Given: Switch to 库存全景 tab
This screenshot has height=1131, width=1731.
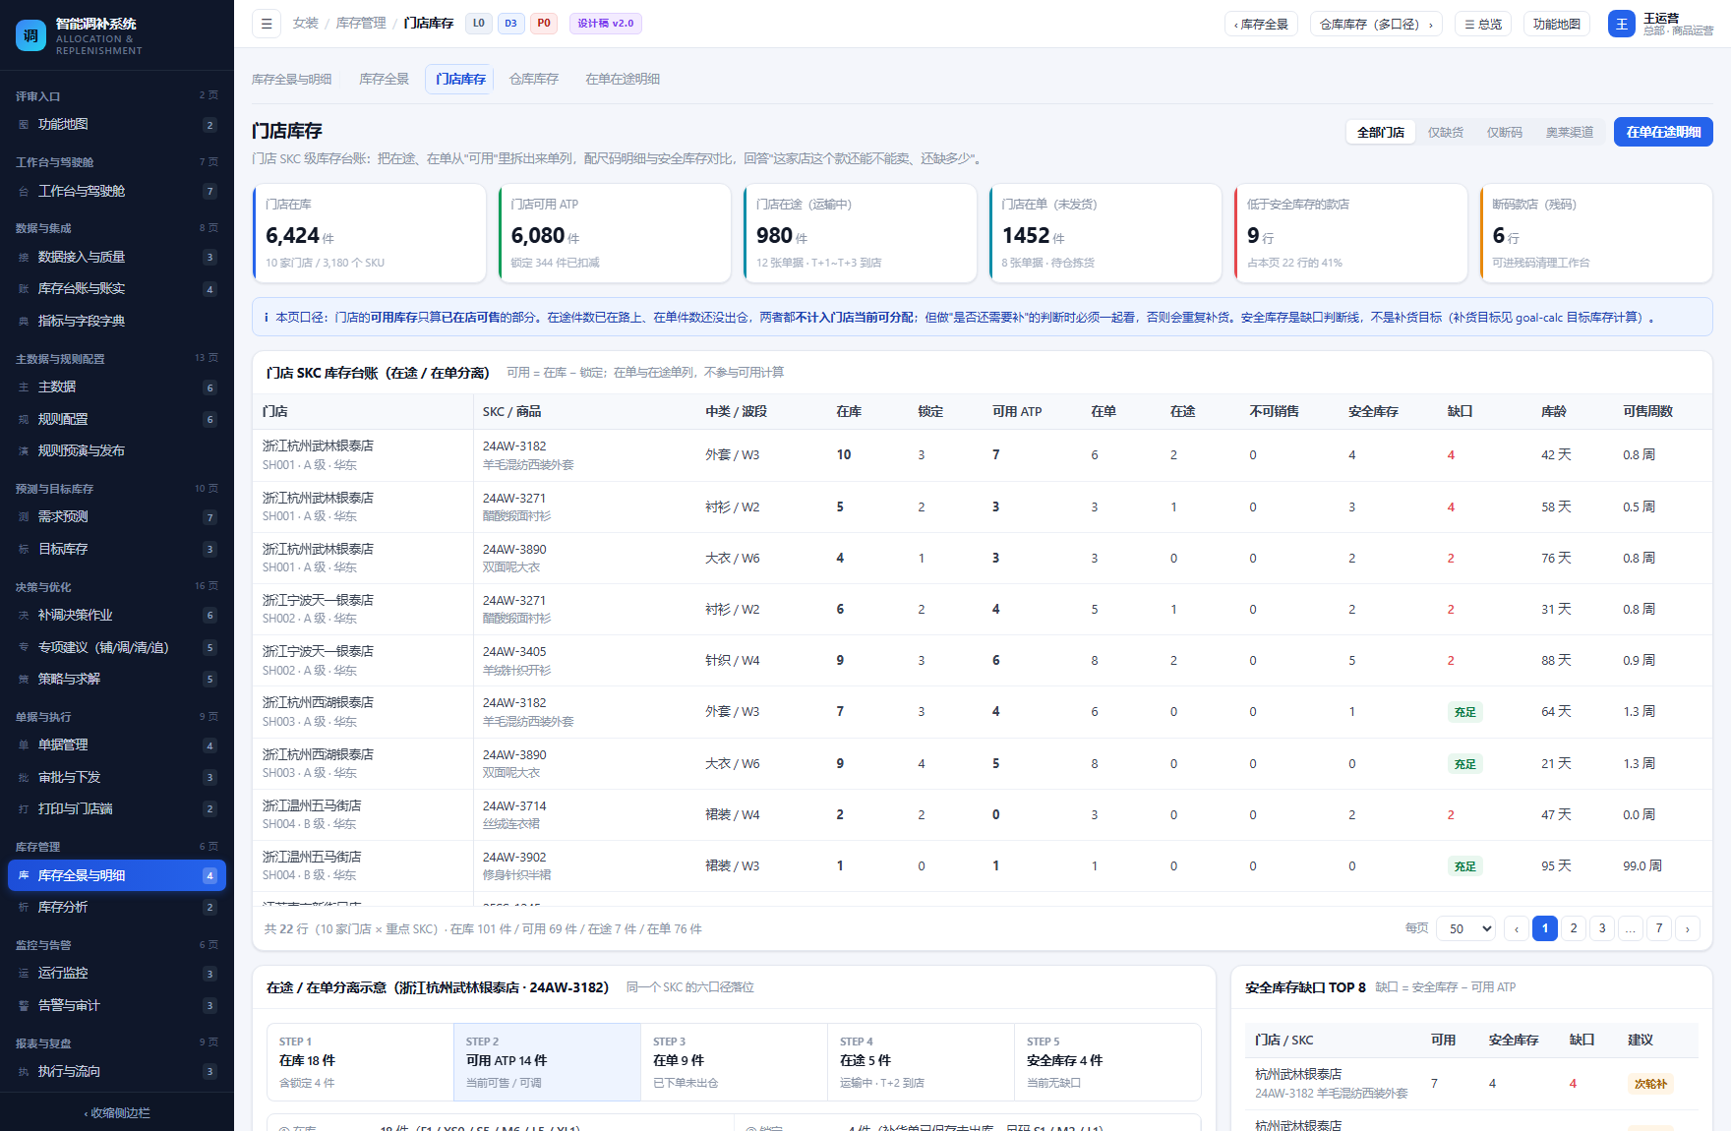Looking at the screenshot, I should click(x=384, y=79).
